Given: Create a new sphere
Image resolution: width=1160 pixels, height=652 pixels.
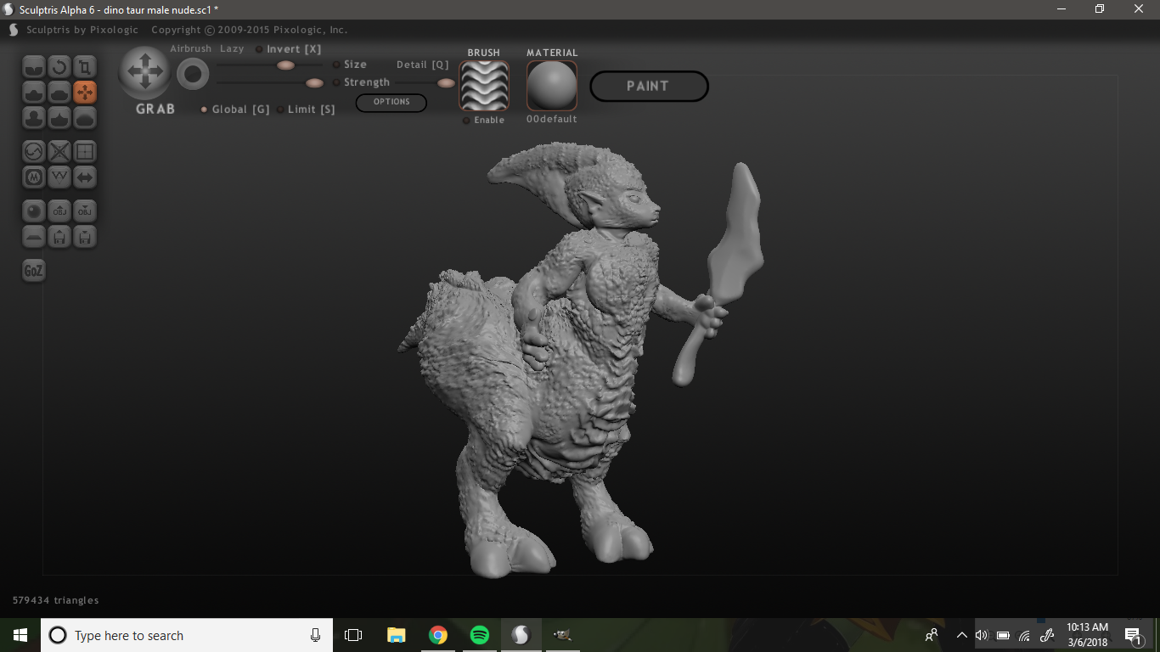Looking at the screenshot, I should point(34,211).
